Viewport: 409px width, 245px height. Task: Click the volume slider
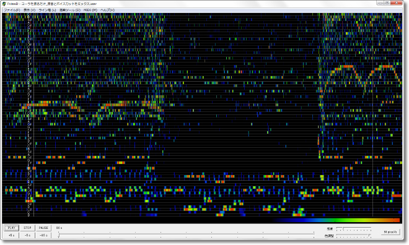[354, 228]
